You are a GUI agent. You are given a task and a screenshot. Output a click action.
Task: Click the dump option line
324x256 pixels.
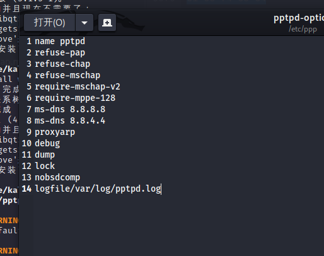tap(45, 154)
